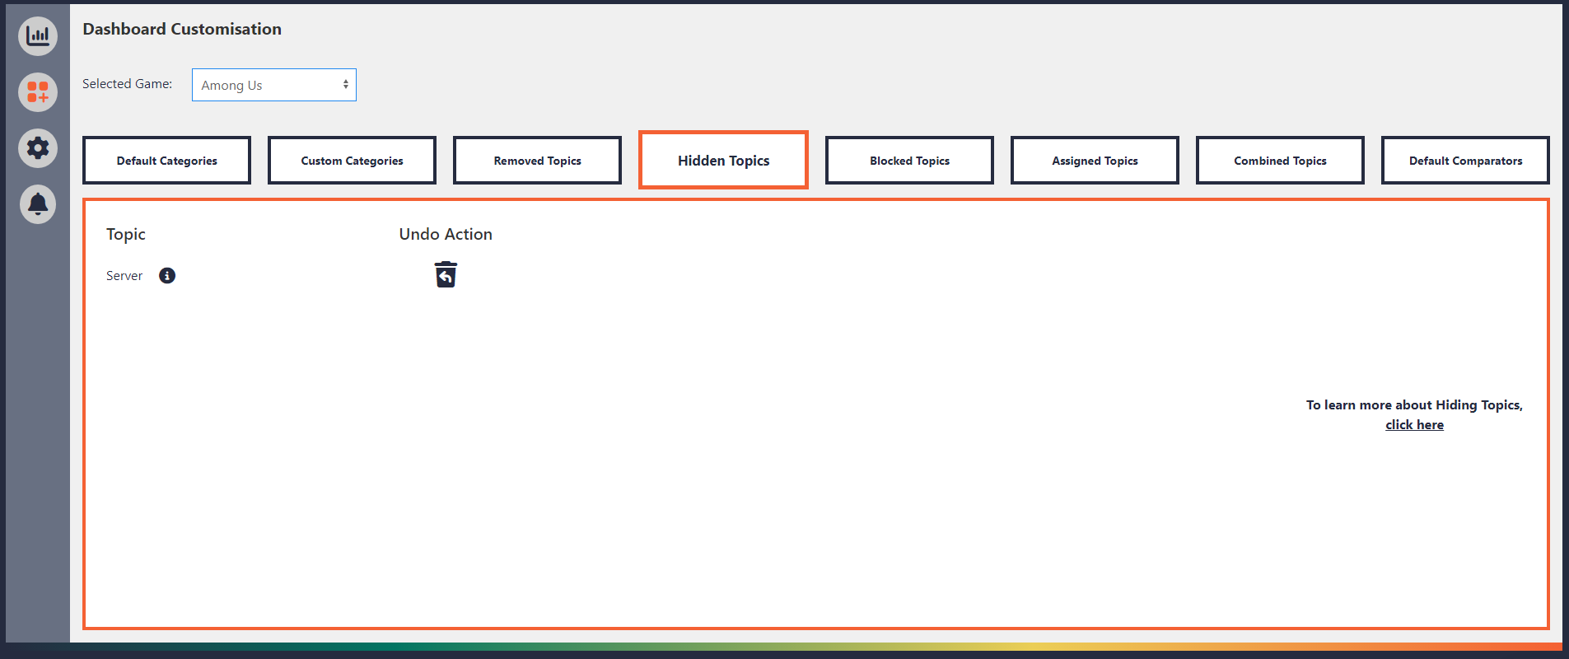
Task: Open the analytics chart sidebar icon
Action: (x=38, y=36)
